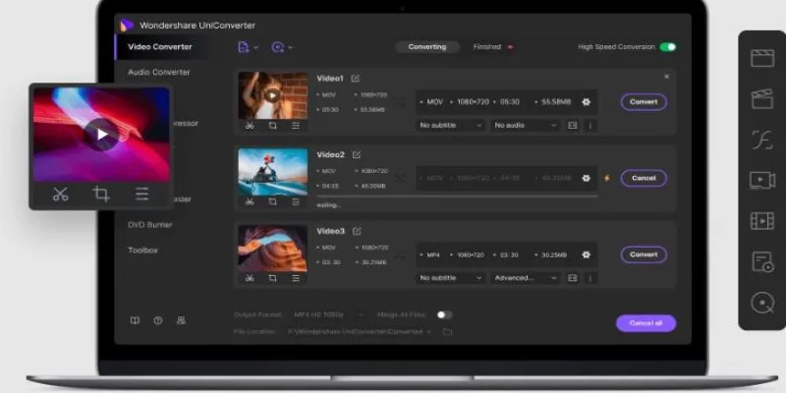The width and height of the screenshot is (786, 393).
Task: Open effect settings lines for Video1
Action: point(296,126)
